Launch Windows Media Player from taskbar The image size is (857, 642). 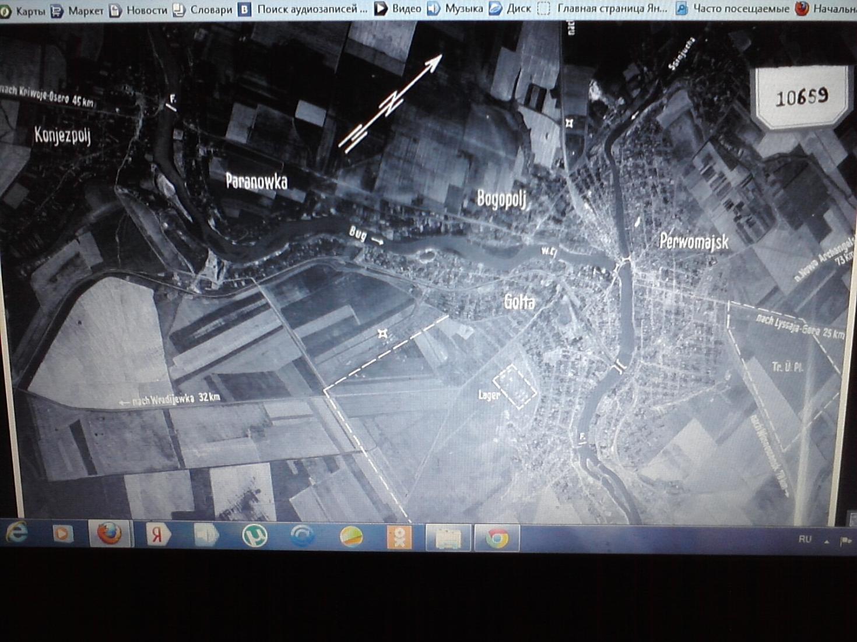[x=62, y=534]
